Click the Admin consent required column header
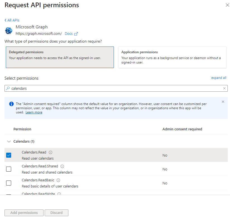 (182, 129)
